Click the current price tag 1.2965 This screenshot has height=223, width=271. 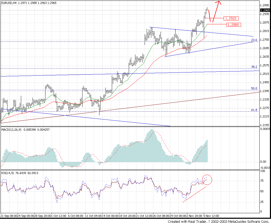click(x=265, y=10)
